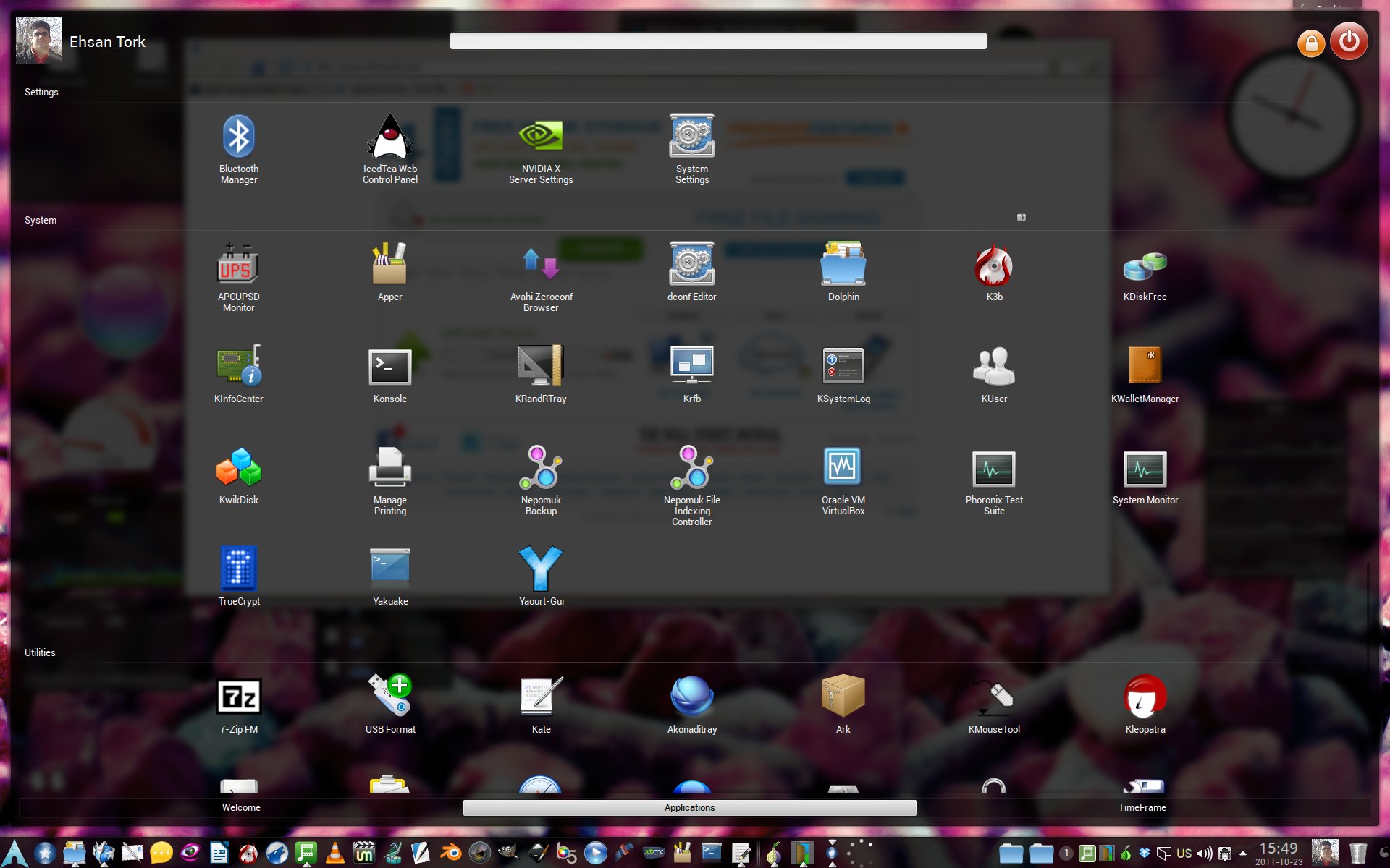This screenshot has width=1390, height=868.
Task: Open KInfoCenter
Action: 238,374
